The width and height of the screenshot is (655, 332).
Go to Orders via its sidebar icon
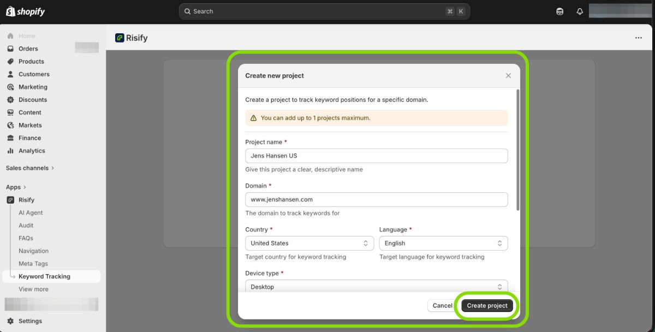[10, 49]
